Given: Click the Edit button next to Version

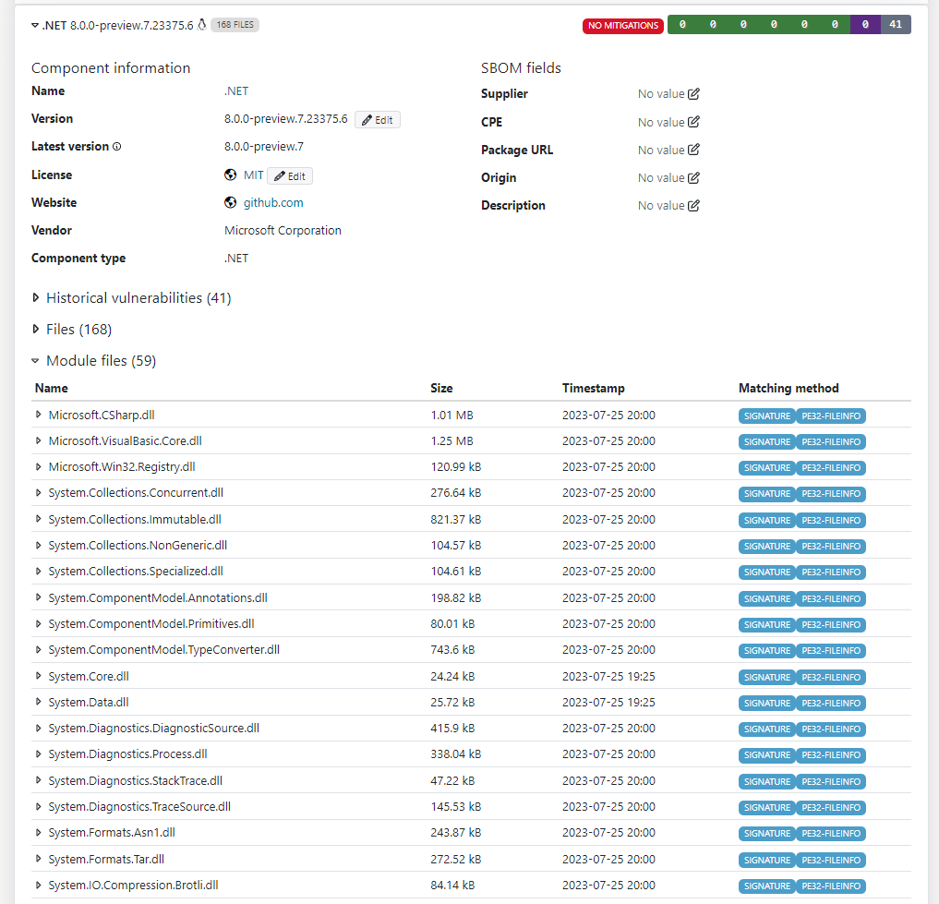Looking at the screenshot, I should (377, 120).
